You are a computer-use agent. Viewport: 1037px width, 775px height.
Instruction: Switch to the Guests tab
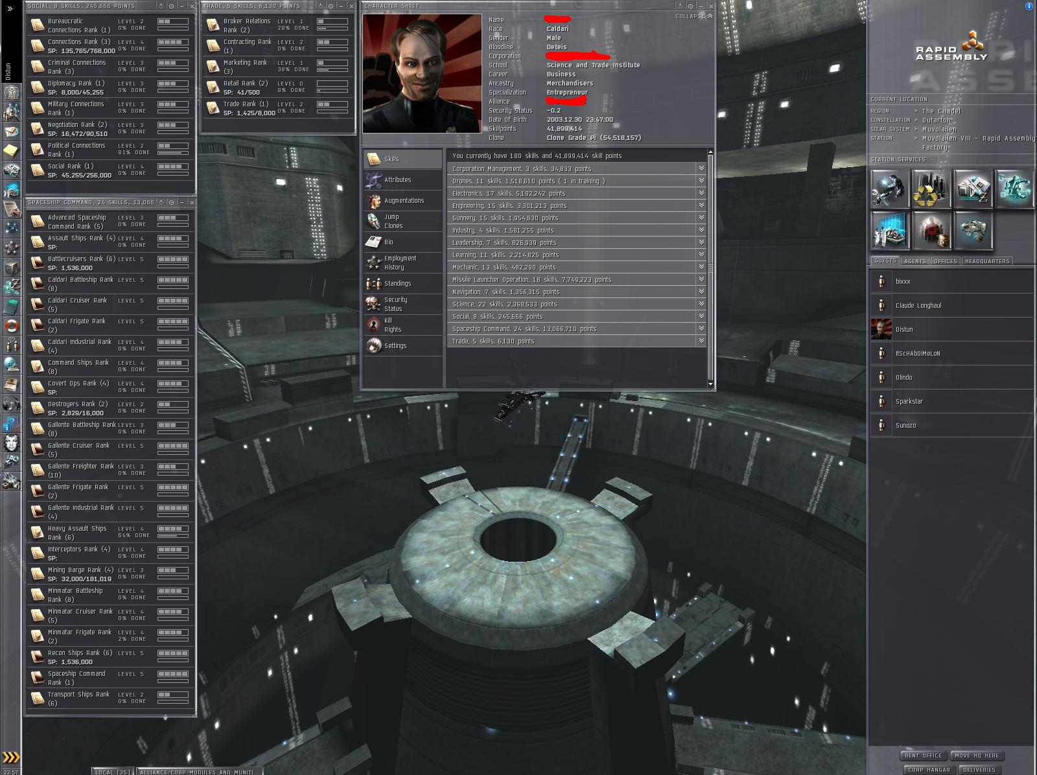(x=885, y=261)
